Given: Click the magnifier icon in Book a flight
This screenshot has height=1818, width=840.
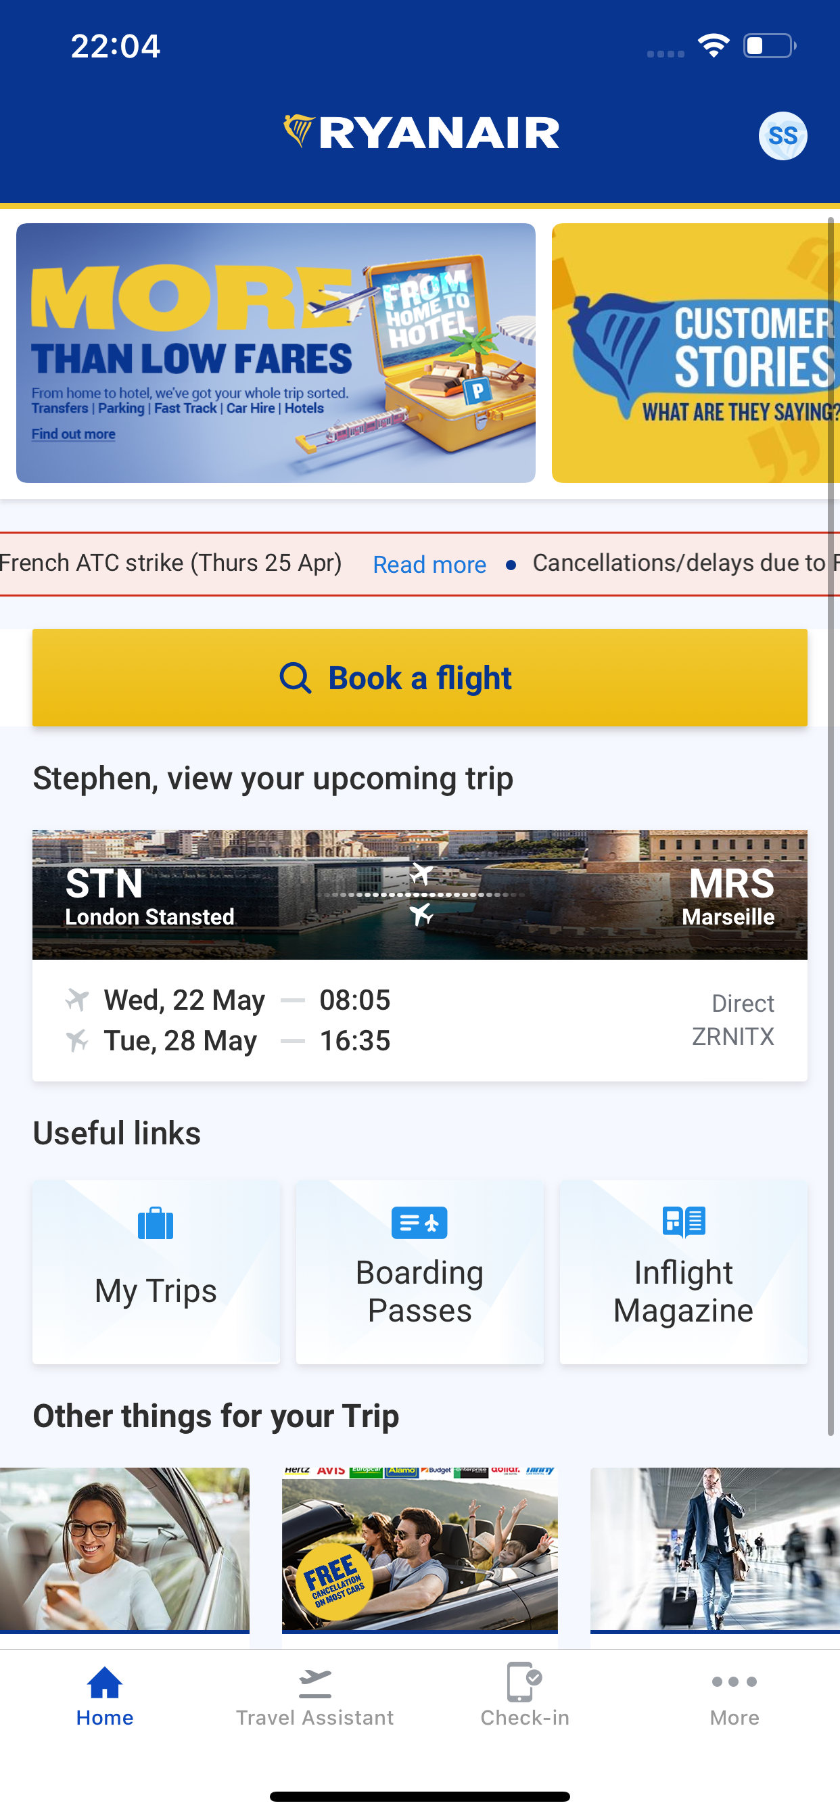Looking at the screenshot, I should 295,678.
